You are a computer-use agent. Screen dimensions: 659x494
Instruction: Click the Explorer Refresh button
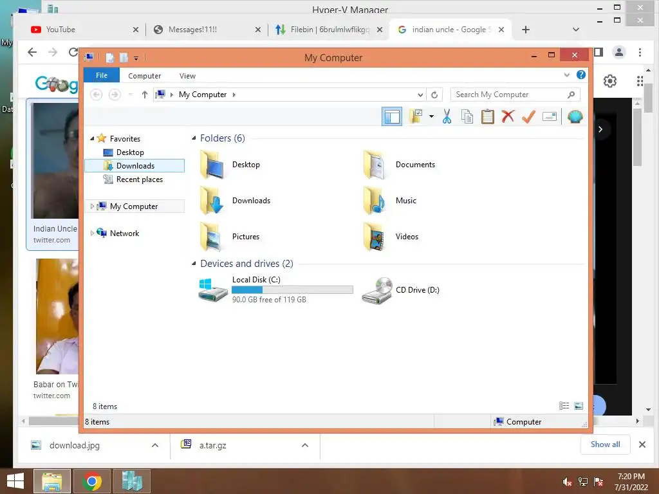pyautogui.click(x=434, y=95)
